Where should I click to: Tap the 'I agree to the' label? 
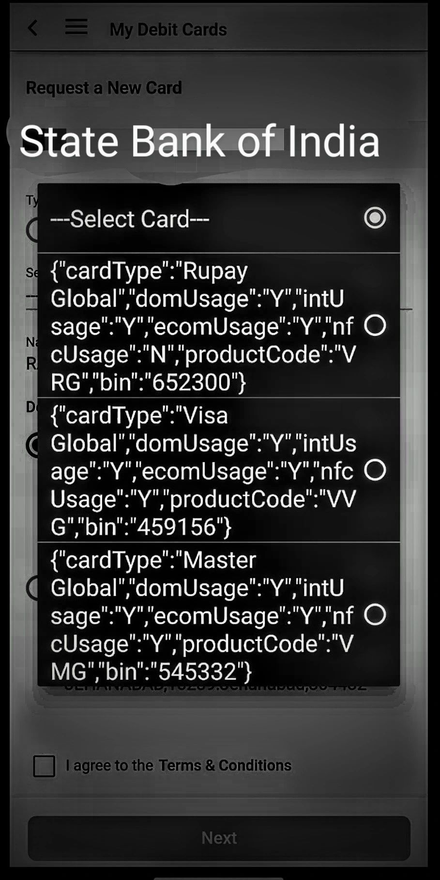click(109, 765)
